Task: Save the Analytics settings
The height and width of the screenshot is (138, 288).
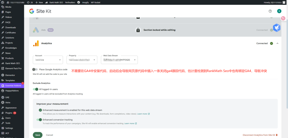Action: pos(38,135)
